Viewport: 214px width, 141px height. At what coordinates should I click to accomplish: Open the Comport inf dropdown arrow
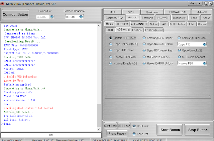click(x=51, y=17)
